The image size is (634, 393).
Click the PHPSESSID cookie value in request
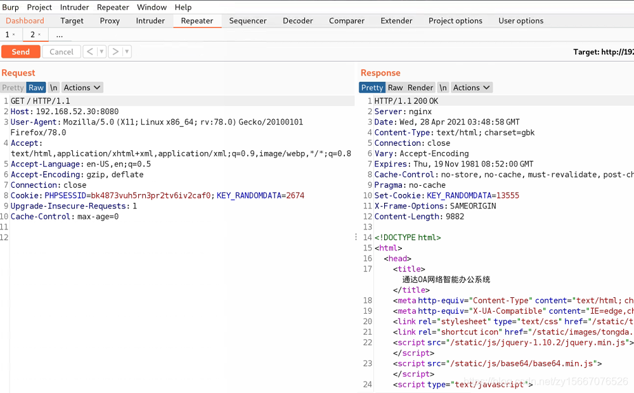[150, 195]
